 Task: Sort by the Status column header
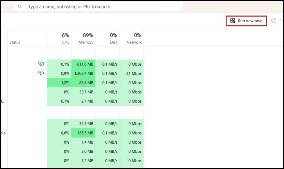pos(27,38)
